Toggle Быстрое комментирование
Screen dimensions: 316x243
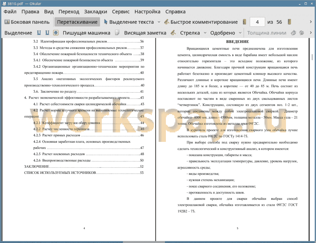click(201, 22)
